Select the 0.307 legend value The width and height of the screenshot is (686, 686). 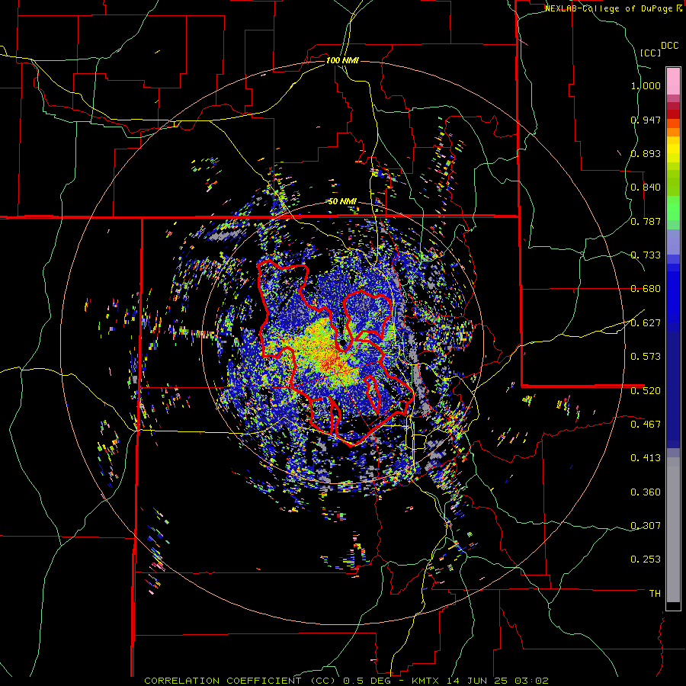[646, 525]
